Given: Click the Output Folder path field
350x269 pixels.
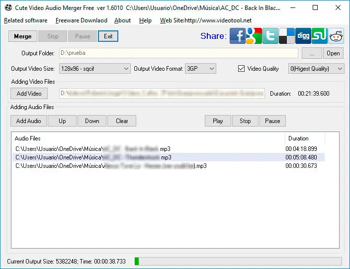Looking at the screenshot, I should point(178,53).
